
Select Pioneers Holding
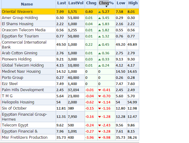coord(17,59)
